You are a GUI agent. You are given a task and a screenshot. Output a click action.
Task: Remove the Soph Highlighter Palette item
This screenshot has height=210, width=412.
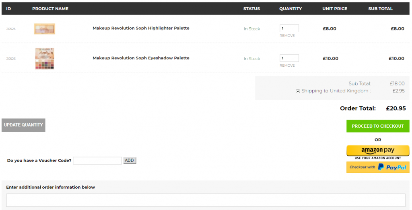pos(287,36)
